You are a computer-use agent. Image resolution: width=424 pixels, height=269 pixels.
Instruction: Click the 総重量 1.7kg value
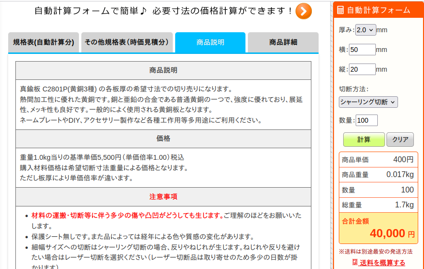pyautogui.click(x=404, y=205)
